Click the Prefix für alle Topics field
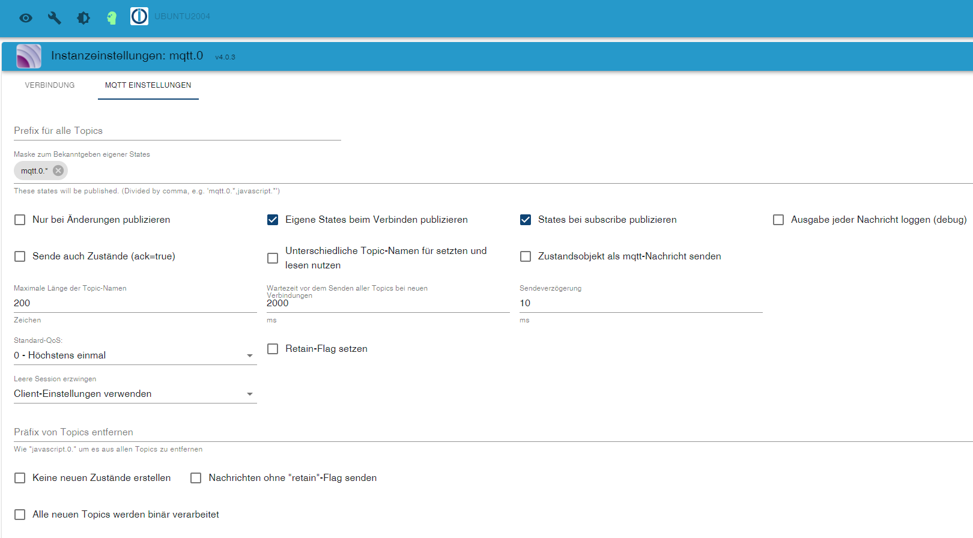The image size is (973, 538). tap(177, 131)
